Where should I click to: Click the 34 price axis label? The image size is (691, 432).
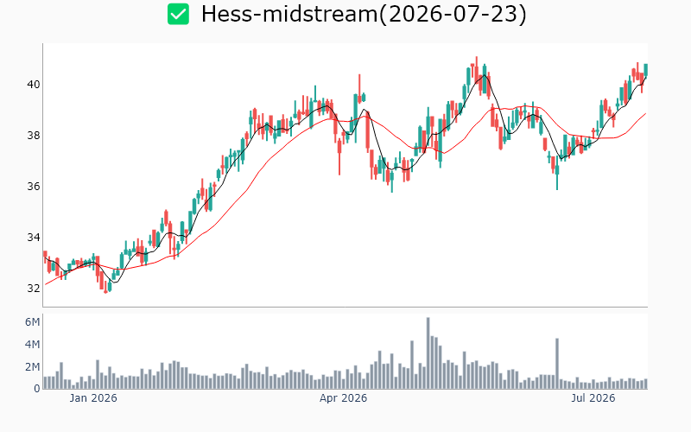point(34,237)
